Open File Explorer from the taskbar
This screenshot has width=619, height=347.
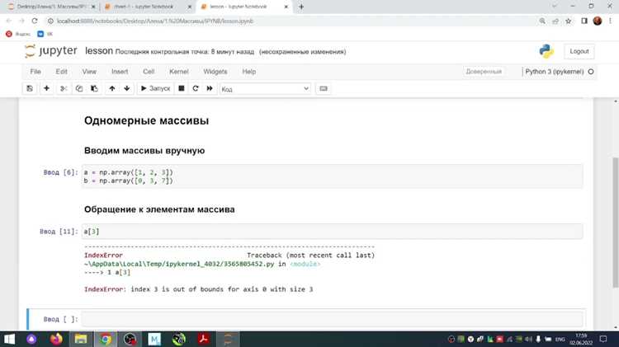coord(81,339)
